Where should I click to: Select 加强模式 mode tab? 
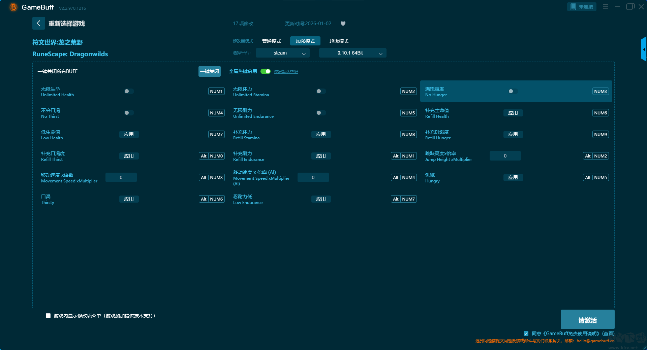[x=305, y=41]
